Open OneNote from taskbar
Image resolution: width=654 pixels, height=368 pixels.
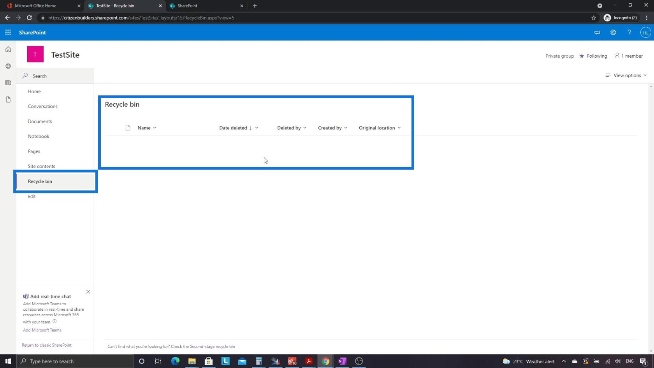pos(342,361)
